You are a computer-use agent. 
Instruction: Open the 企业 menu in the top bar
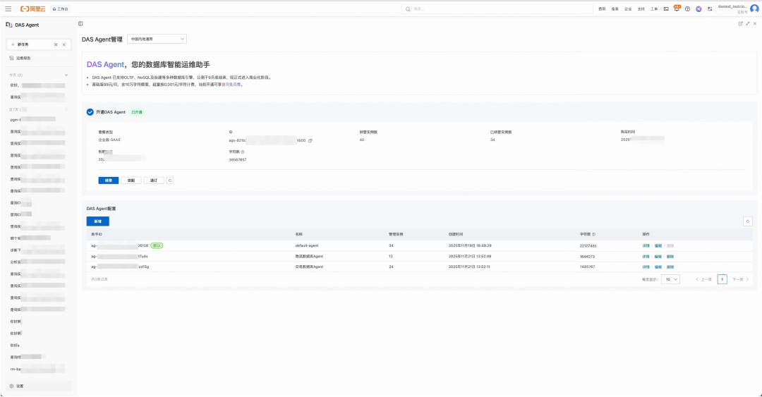628,8
